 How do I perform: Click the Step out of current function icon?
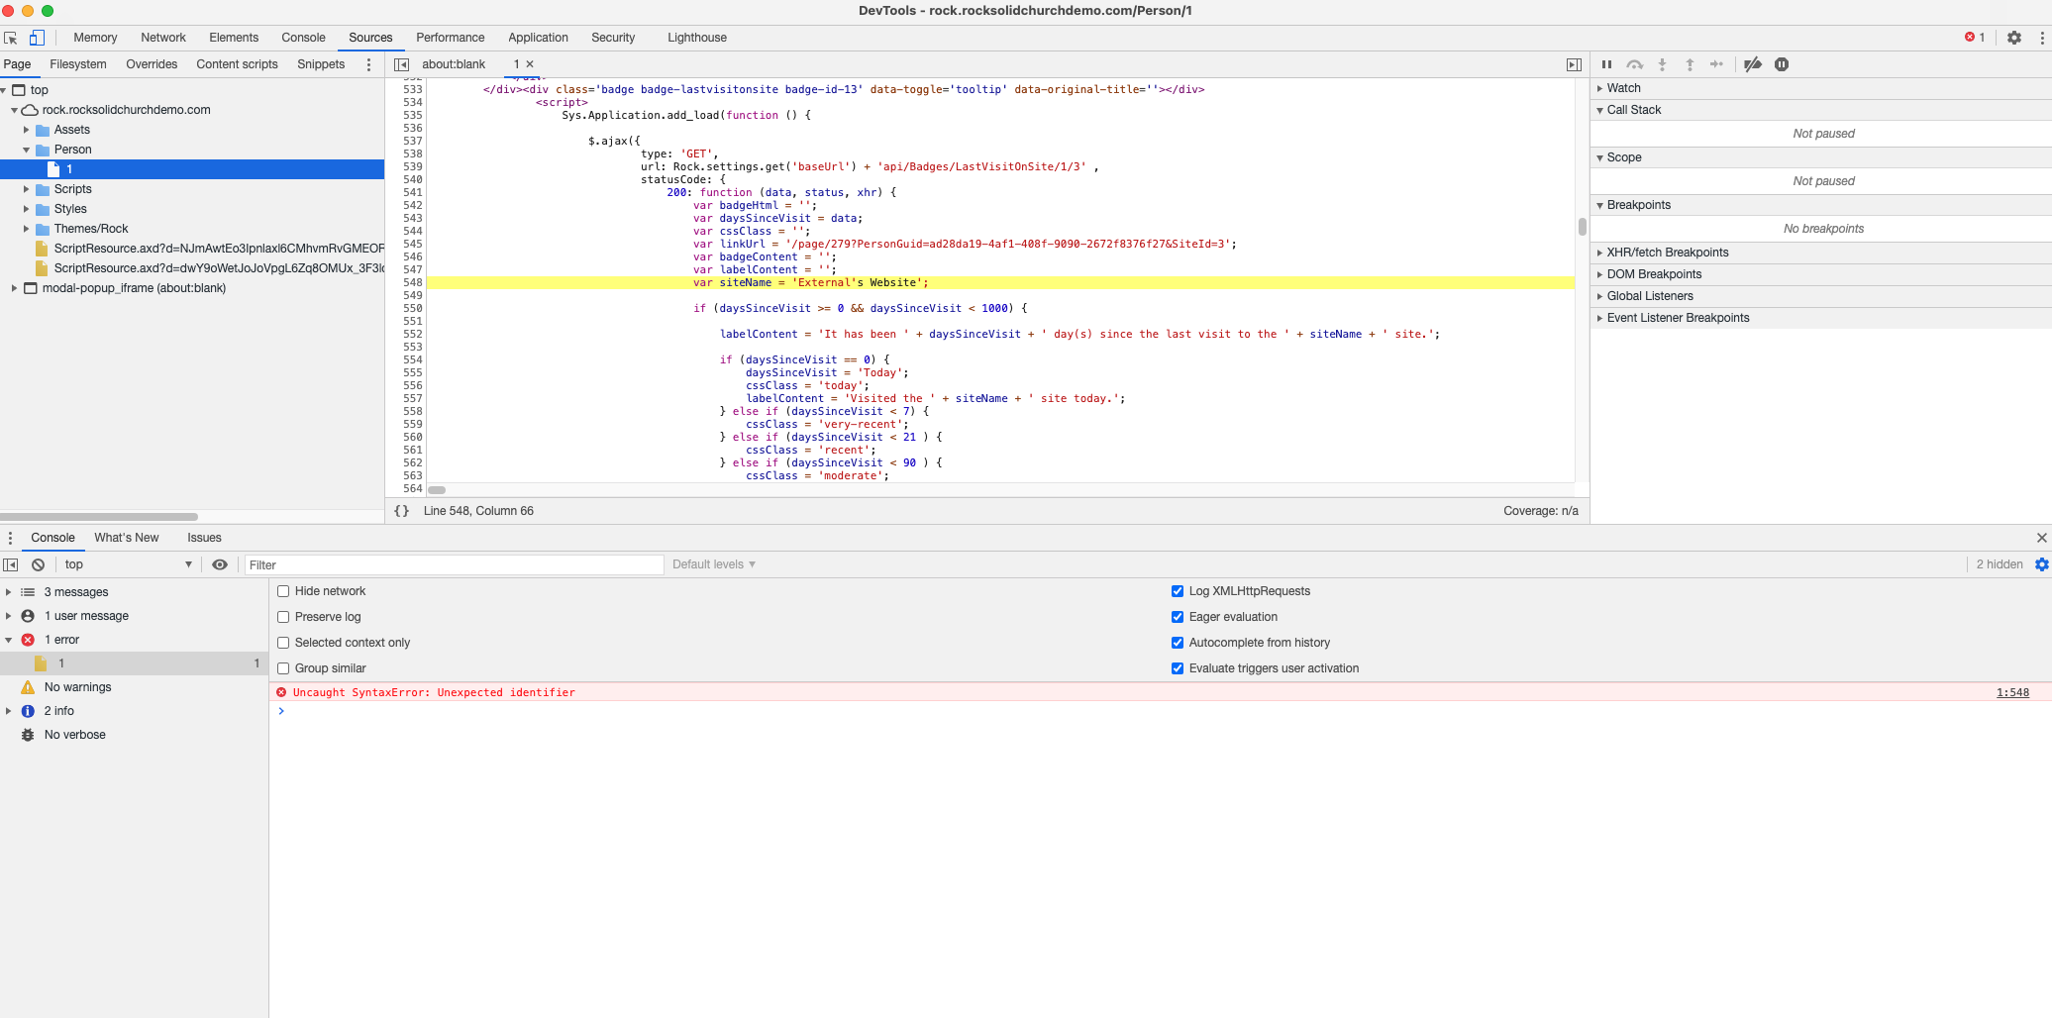(1690, 64)
